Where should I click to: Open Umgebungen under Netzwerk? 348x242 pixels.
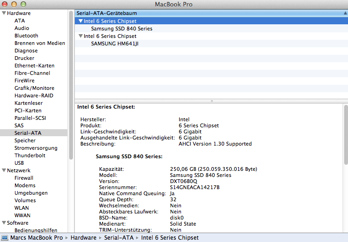31,193
